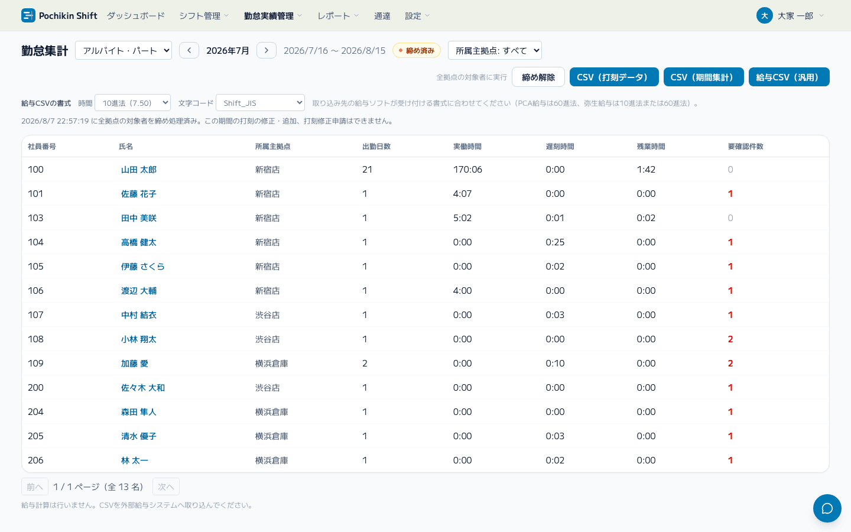Open the 所属主拠点: すべて filter dropdown

coord(495,50)
